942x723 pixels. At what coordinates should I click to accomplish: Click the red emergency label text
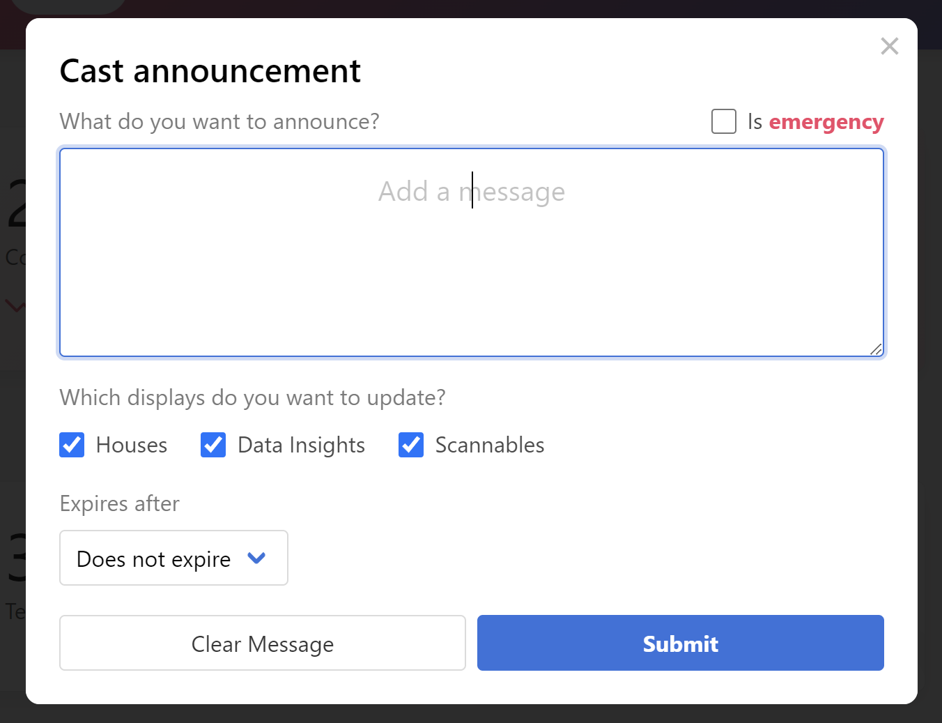tap(826, 122)
